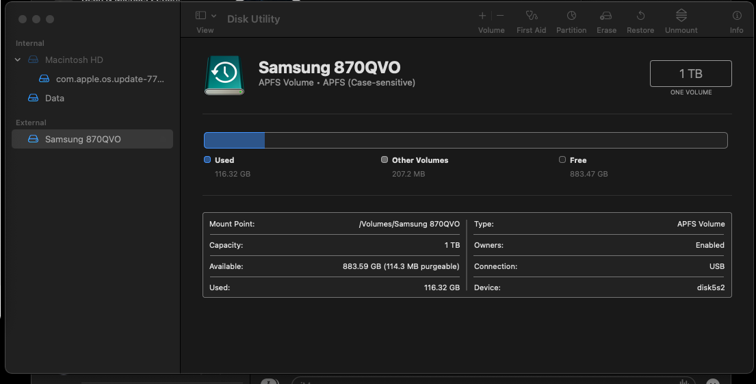Viewport: 756px width, 384px height.
Task: Open the Partition pie-chart tool
Action: (571, 16)
